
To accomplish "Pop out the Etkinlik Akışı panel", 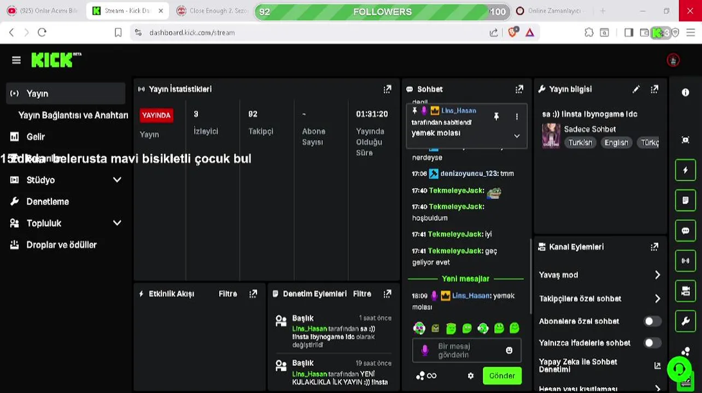I will tap(253, 294).
